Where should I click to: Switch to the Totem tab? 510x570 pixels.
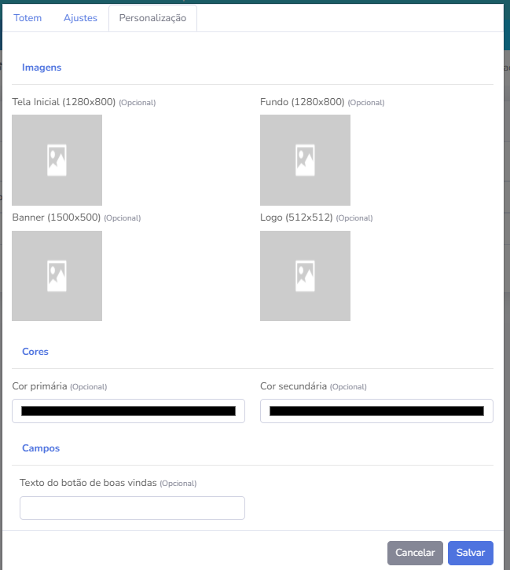click(28, 18)
